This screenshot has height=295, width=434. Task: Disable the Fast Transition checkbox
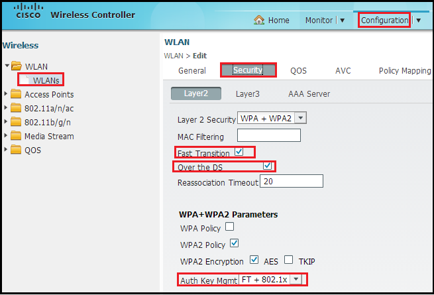239,152
